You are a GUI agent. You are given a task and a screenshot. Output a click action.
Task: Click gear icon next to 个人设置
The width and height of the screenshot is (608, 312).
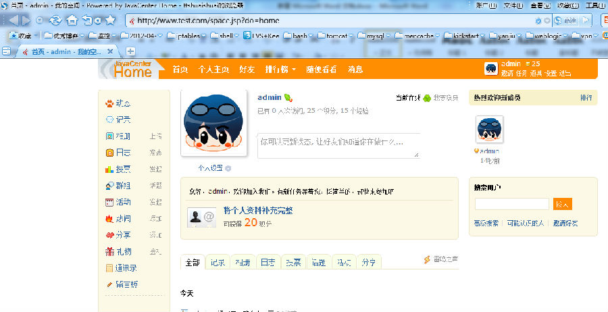pos(228,168)
